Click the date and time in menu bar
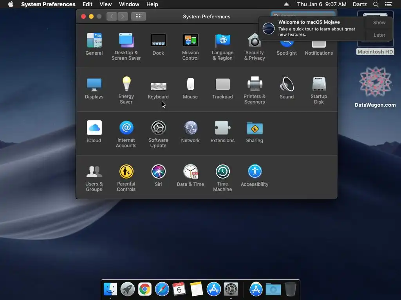Screen dimensions: 401x300 coord(322,4)
